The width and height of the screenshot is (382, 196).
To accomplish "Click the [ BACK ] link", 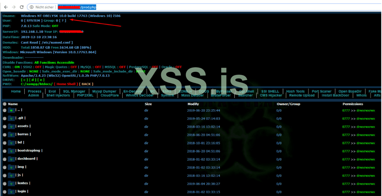I will tap(86, 84).
